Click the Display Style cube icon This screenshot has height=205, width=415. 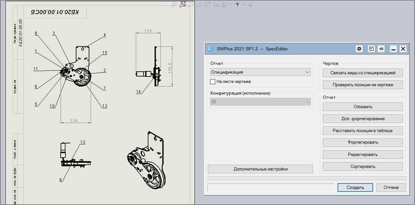click(x=224, y=5)
